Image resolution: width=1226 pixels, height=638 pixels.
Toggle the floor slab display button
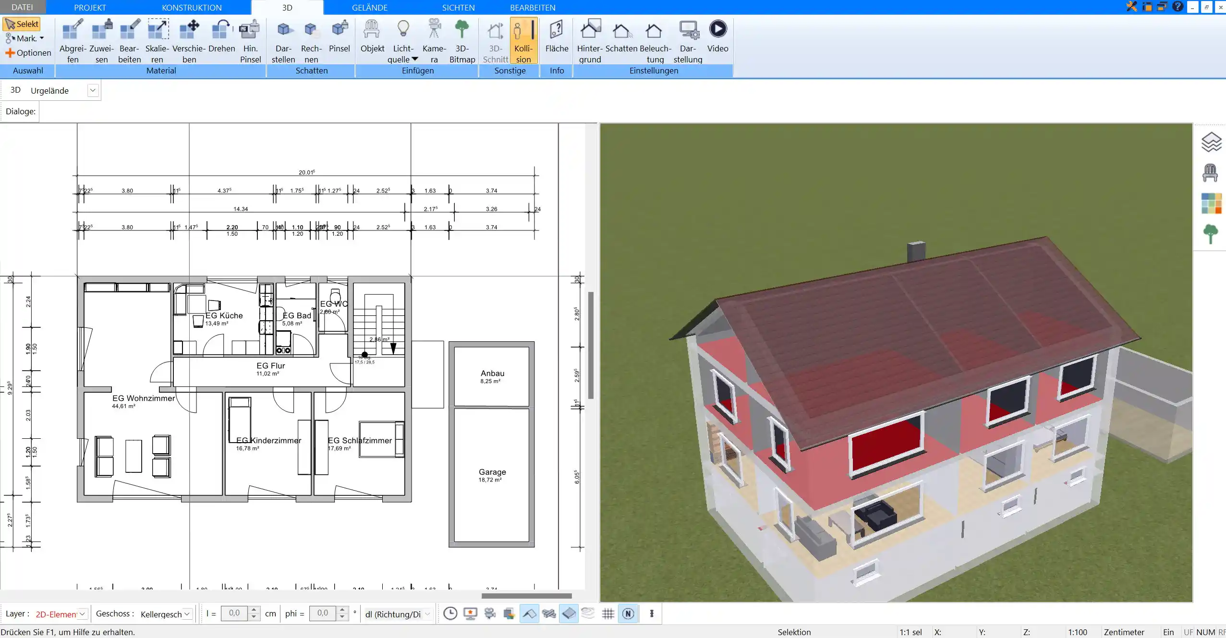tap(569, 614)
